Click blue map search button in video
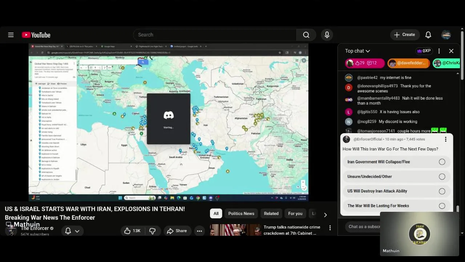 coord(143,62)
